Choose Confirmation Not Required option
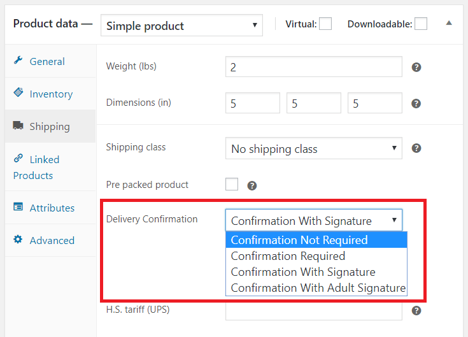The width and height of the screenshot is (468, 337). click(x=299, y=240)
